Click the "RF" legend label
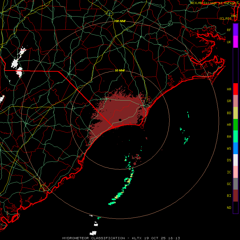The image size is (240, 240). [229, 30]
